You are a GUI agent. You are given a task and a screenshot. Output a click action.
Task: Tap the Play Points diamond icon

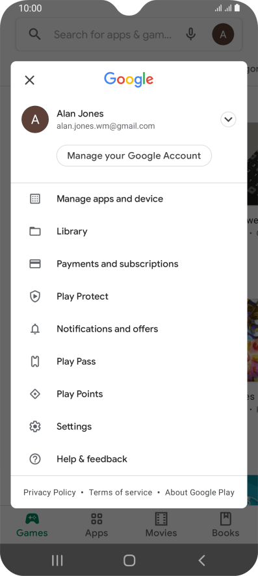coord(35,394)
